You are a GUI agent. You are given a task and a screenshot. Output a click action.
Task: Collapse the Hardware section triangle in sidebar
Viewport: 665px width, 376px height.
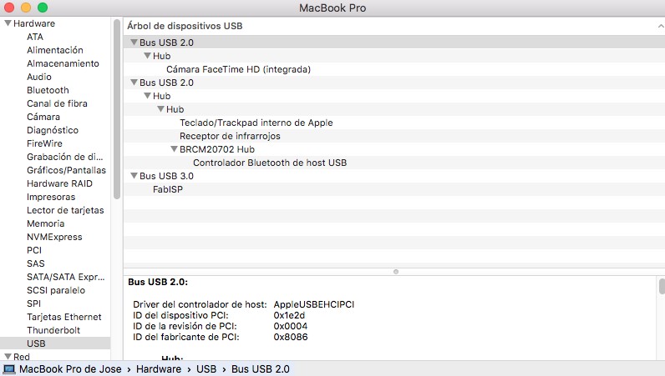[8, 23]
